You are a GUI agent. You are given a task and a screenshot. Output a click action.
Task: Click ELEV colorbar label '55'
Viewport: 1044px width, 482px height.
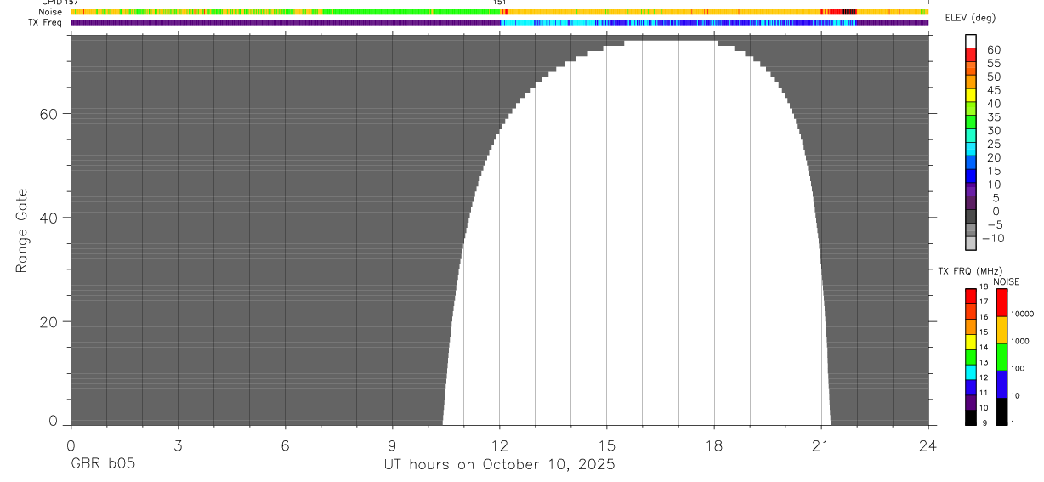(993, 63)
